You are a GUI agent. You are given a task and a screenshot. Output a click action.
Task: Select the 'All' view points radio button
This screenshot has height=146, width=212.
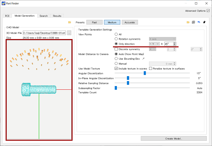tap(116, 34)
